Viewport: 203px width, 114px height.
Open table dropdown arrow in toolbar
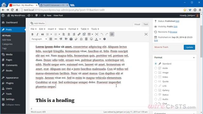point(92,34)
